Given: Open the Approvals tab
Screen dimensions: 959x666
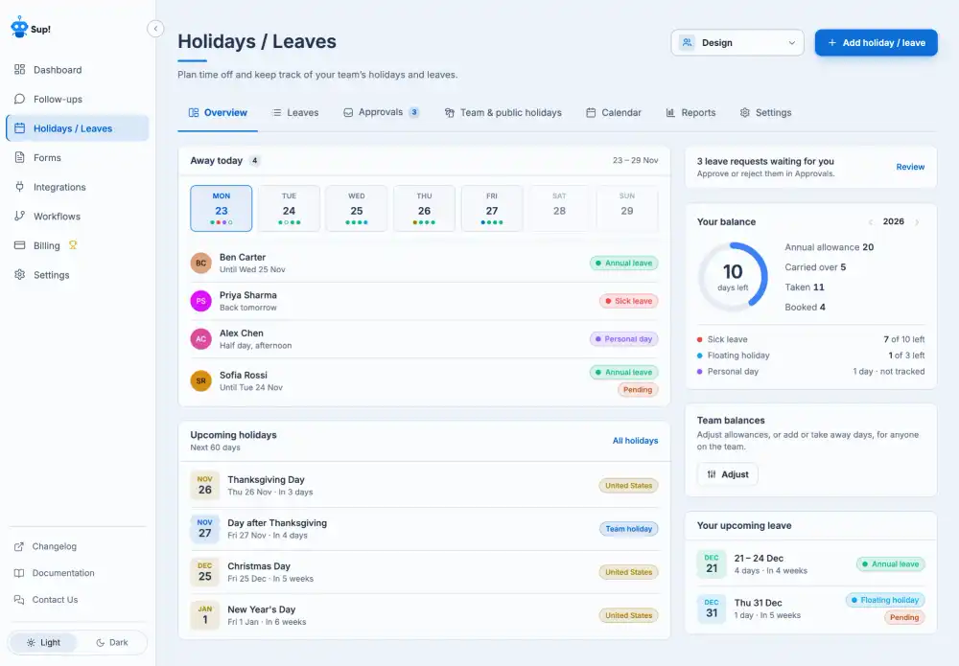Looking at the screenshot, I should [x=381, y=112].
